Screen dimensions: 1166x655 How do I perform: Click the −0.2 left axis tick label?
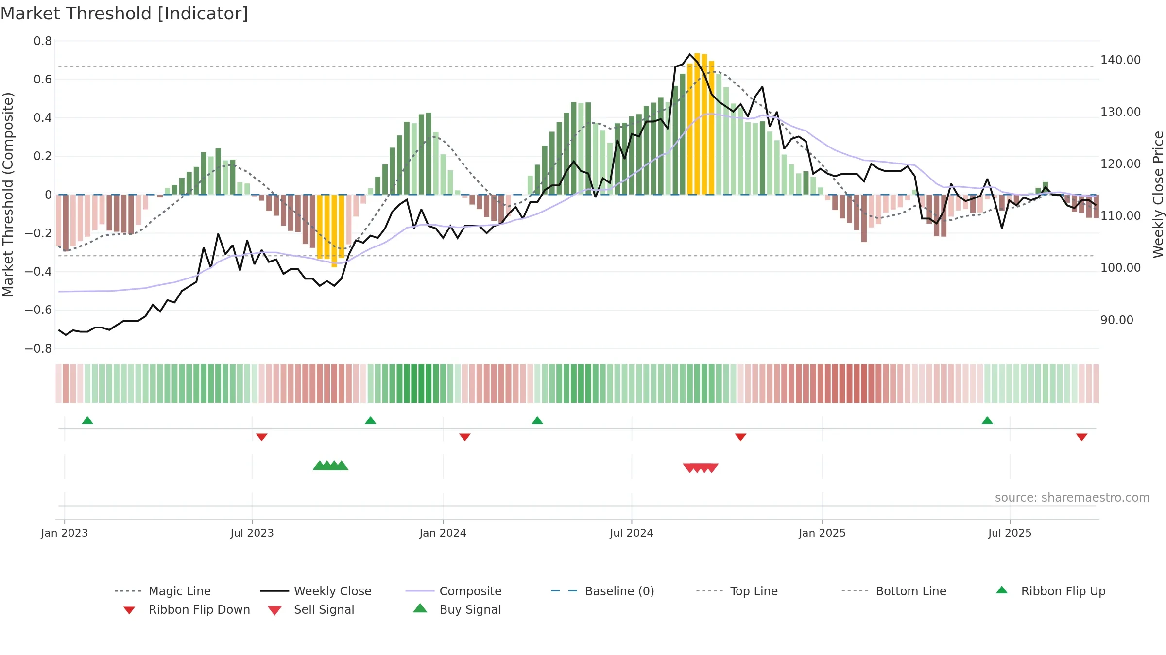[38, 233]
